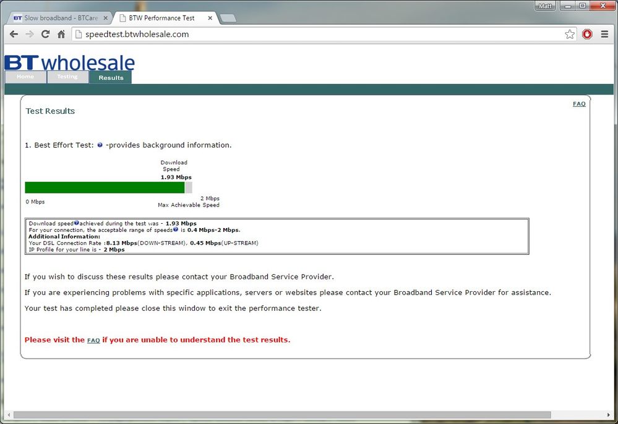Open the Home navigation tab
618x424 pixels.
pyautogui.click(x=25, y=77)
